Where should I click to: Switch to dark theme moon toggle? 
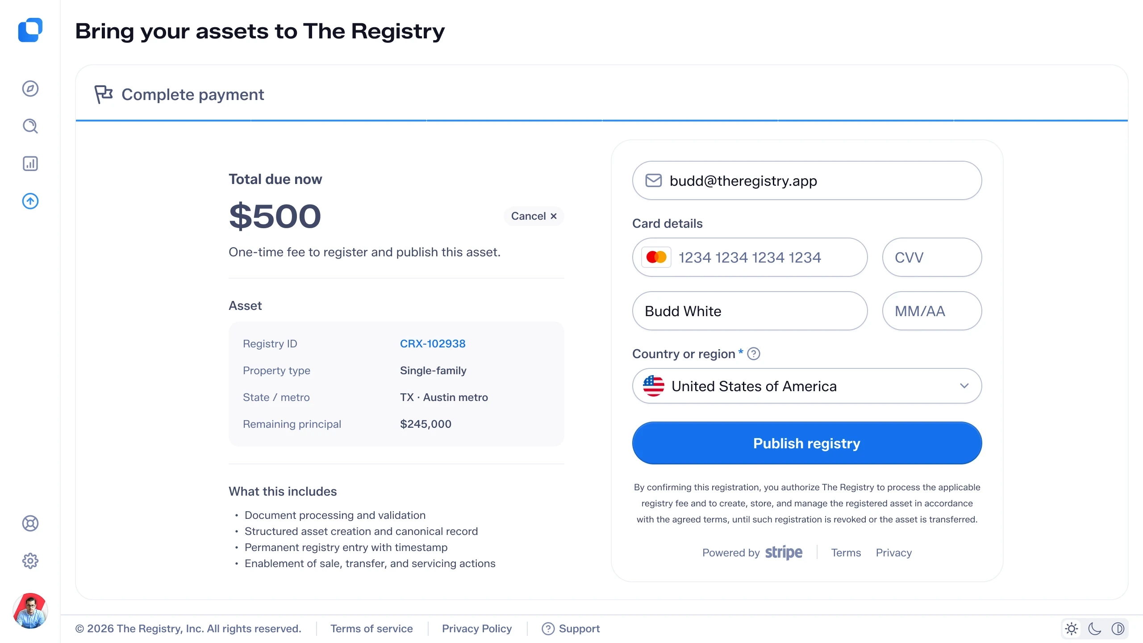1095,629
